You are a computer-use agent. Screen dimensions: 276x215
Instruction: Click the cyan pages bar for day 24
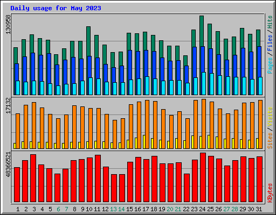[x=204, y=83]
